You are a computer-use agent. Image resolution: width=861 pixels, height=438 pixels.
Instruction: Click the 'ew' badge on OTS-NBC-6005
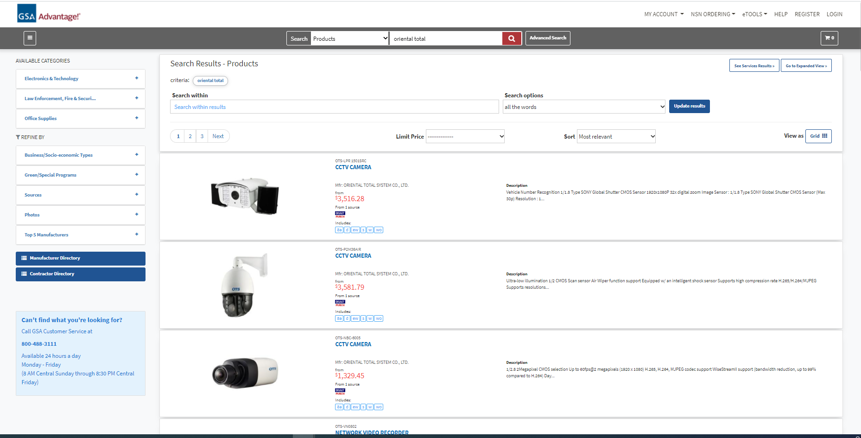click(355, 407)
